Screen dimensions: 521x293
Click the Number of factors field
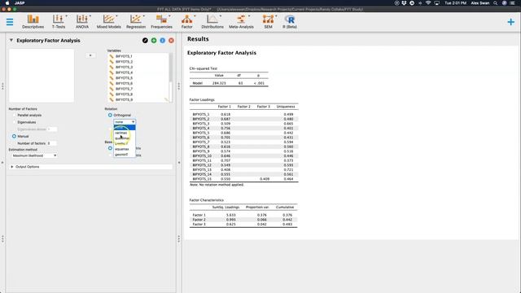[x=51, y=143]
